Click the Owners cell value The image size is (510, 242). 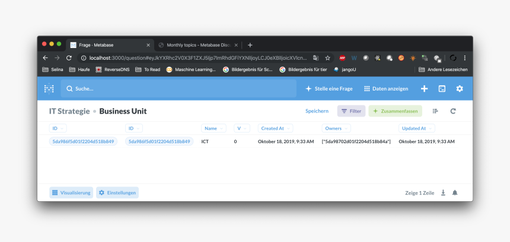pos(356,141)
